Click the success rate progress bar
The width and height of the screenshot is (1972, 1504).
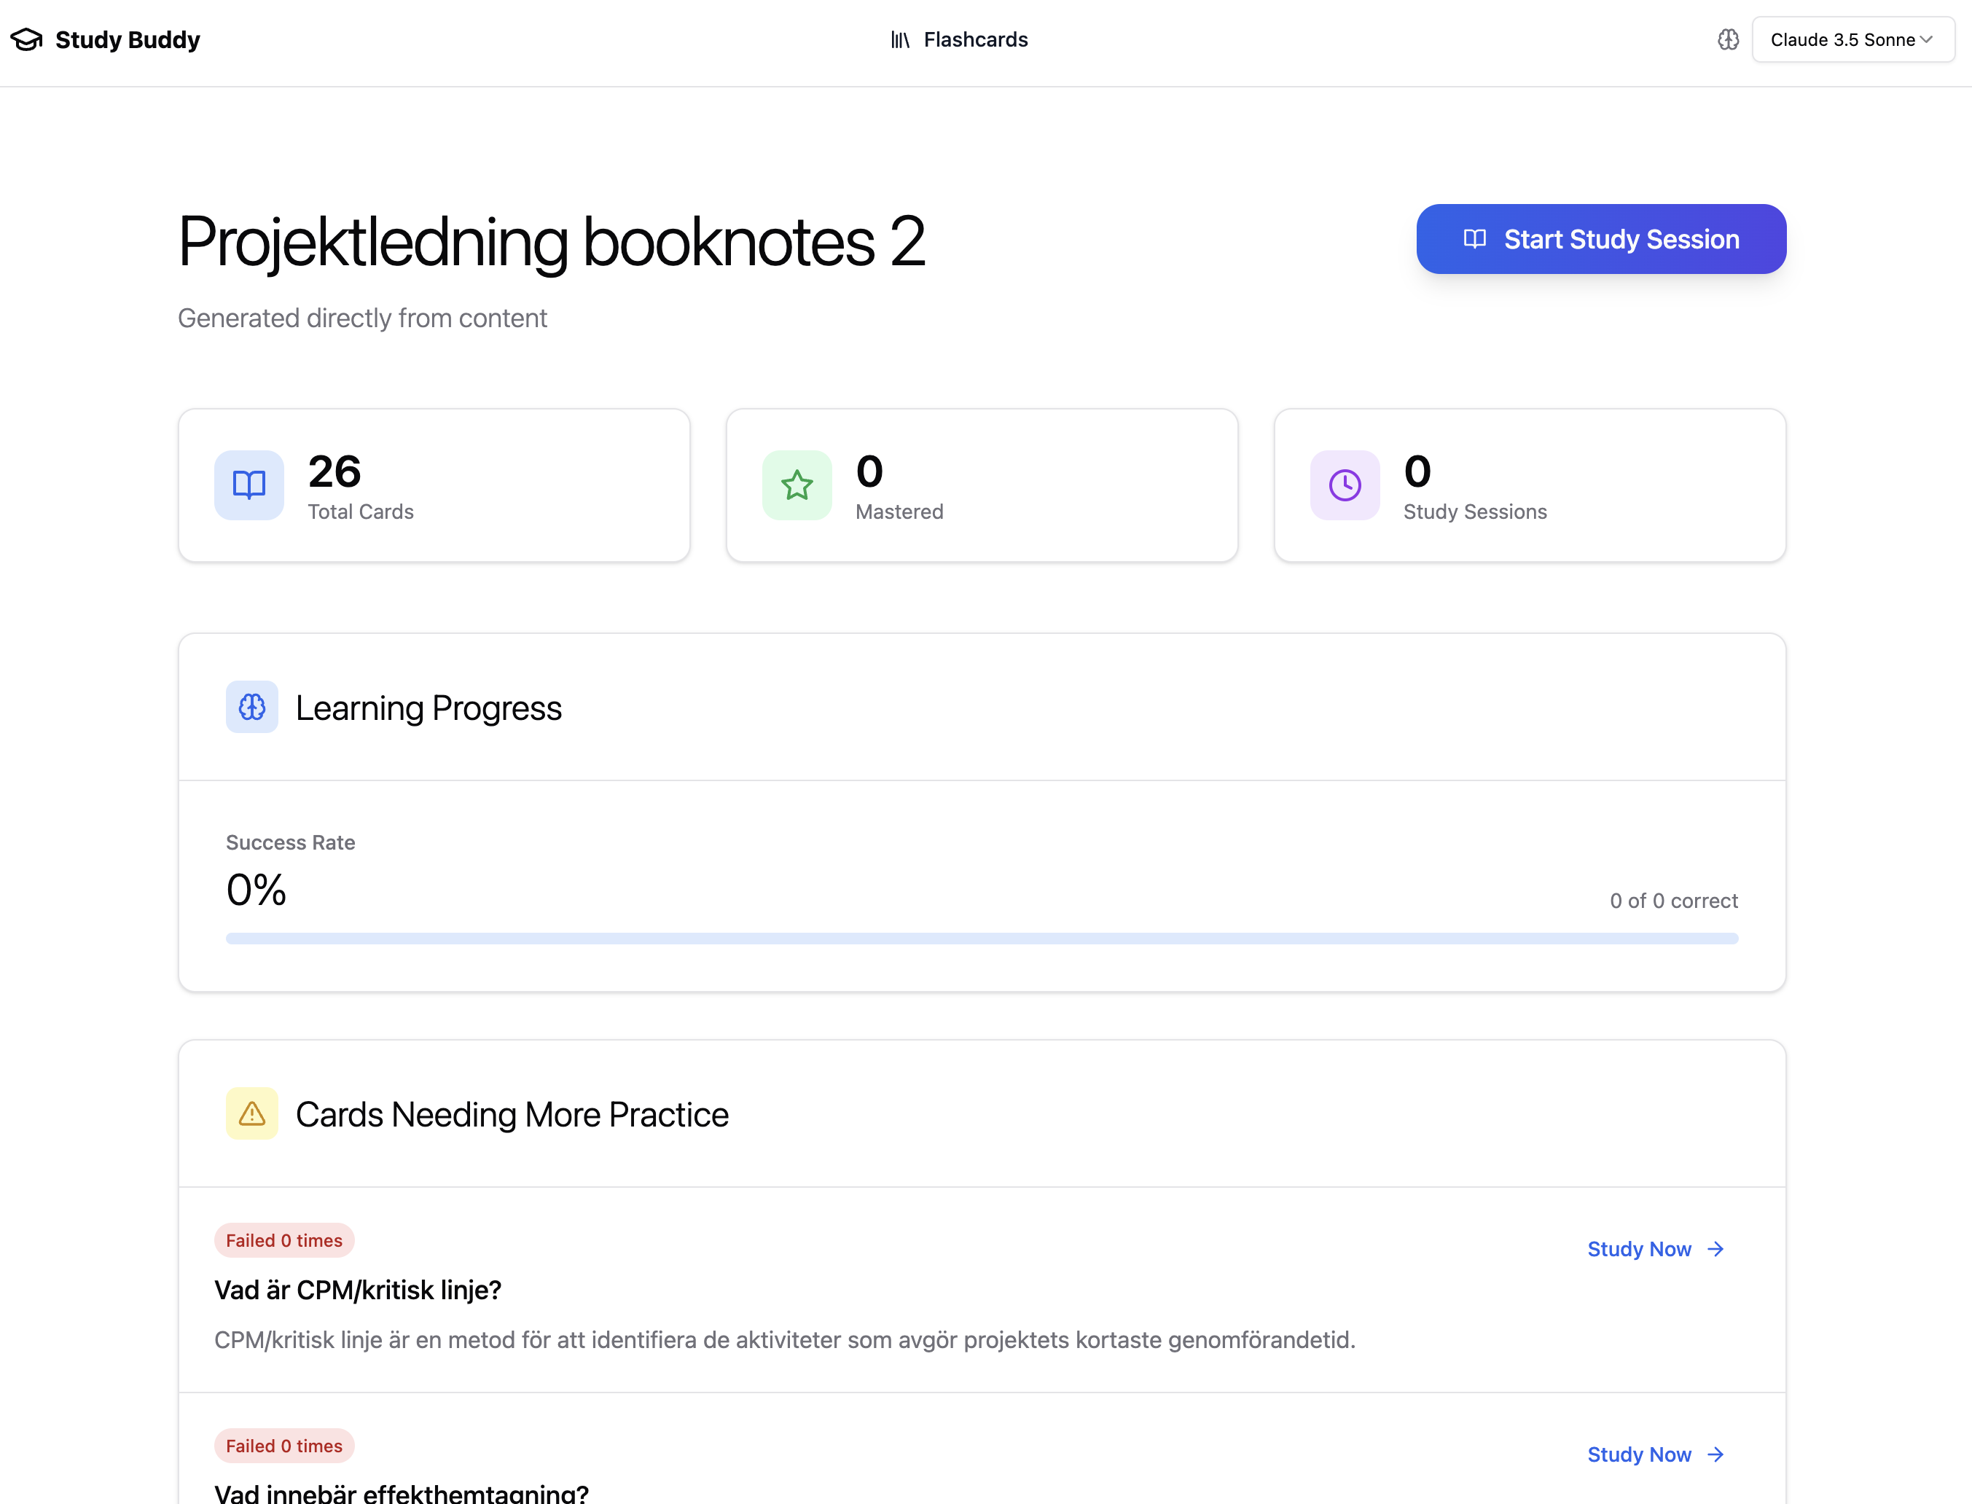982,939
